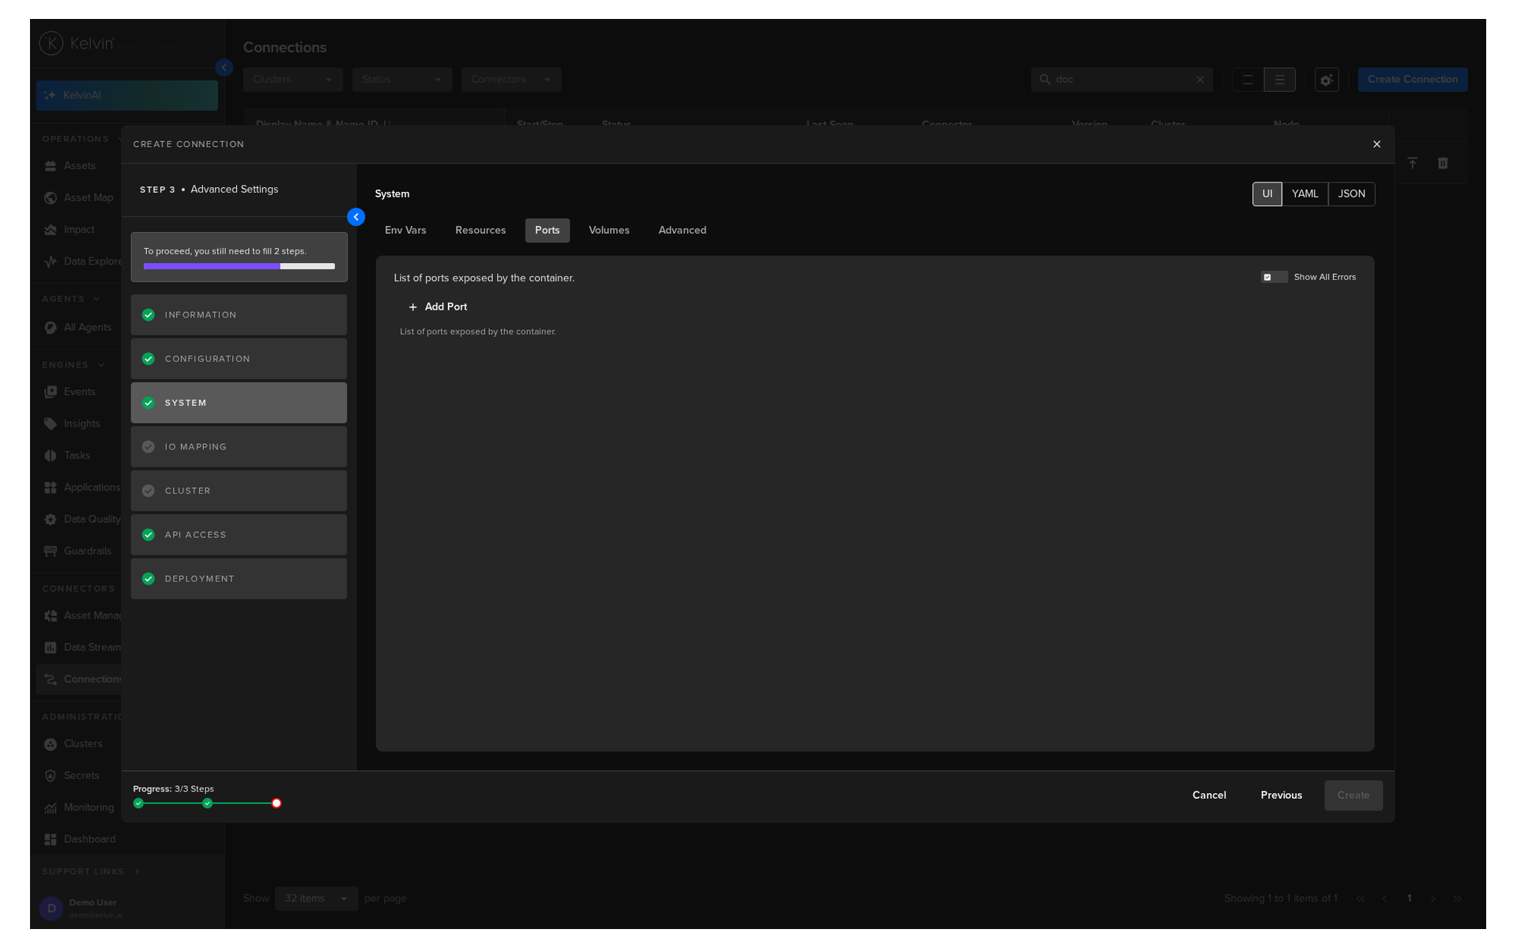1517x948 pixels.
Task: Open Assets icon in sidebar
Action: (51, 166)
